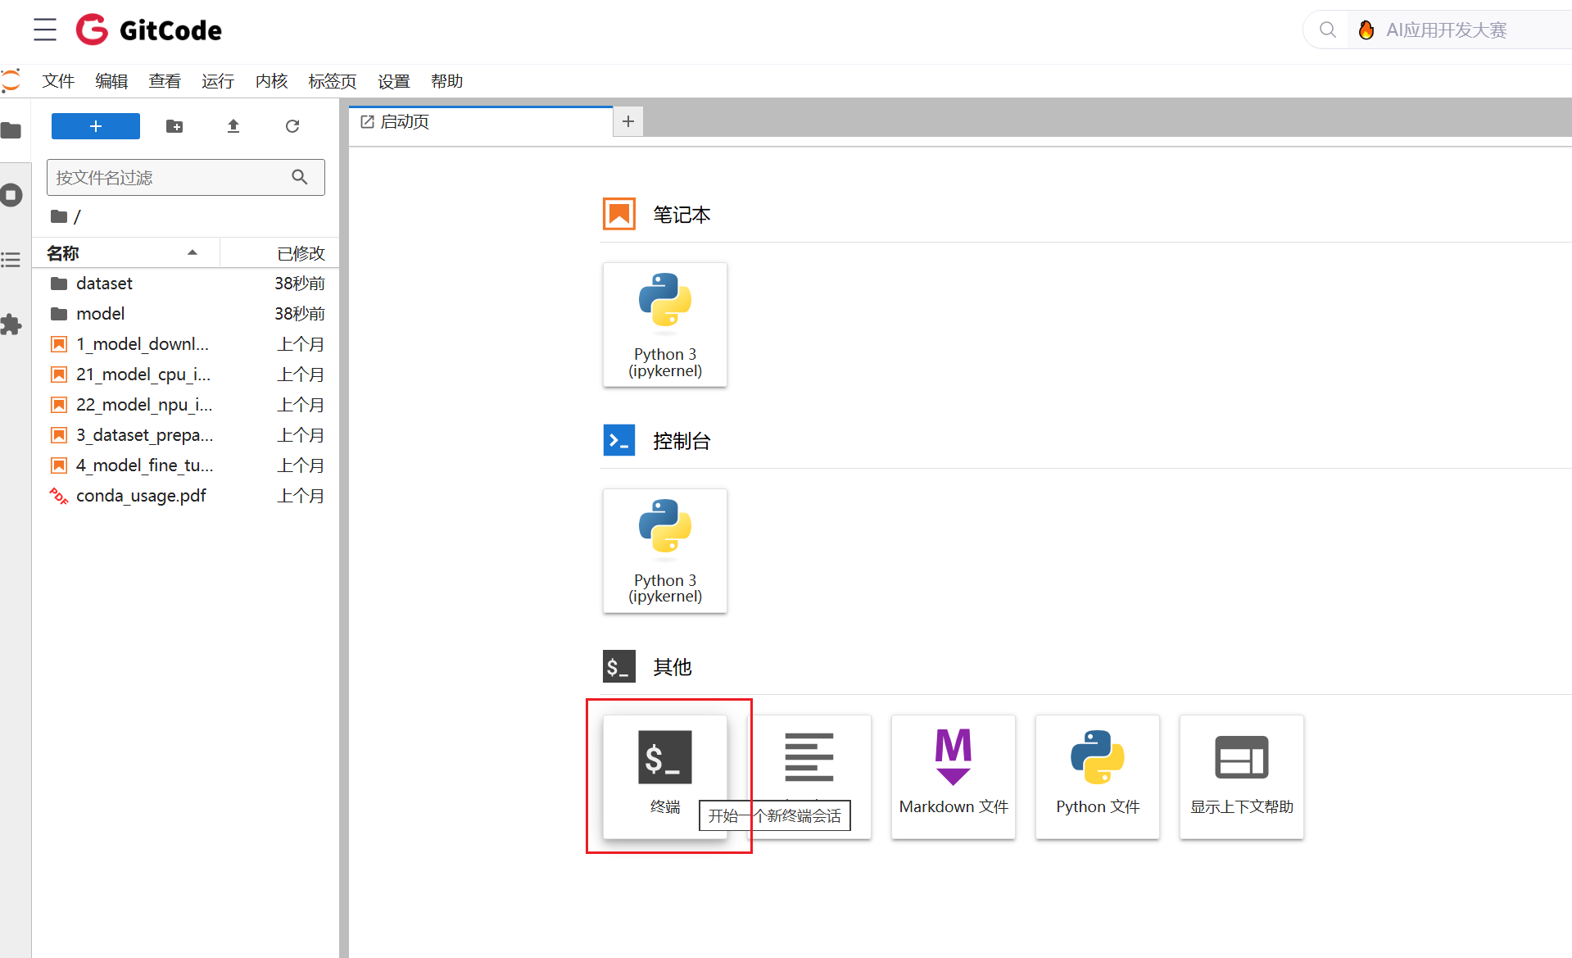1572x958 pixels.
Task: Open the 编辑 menu
Action: coord(111,81)
